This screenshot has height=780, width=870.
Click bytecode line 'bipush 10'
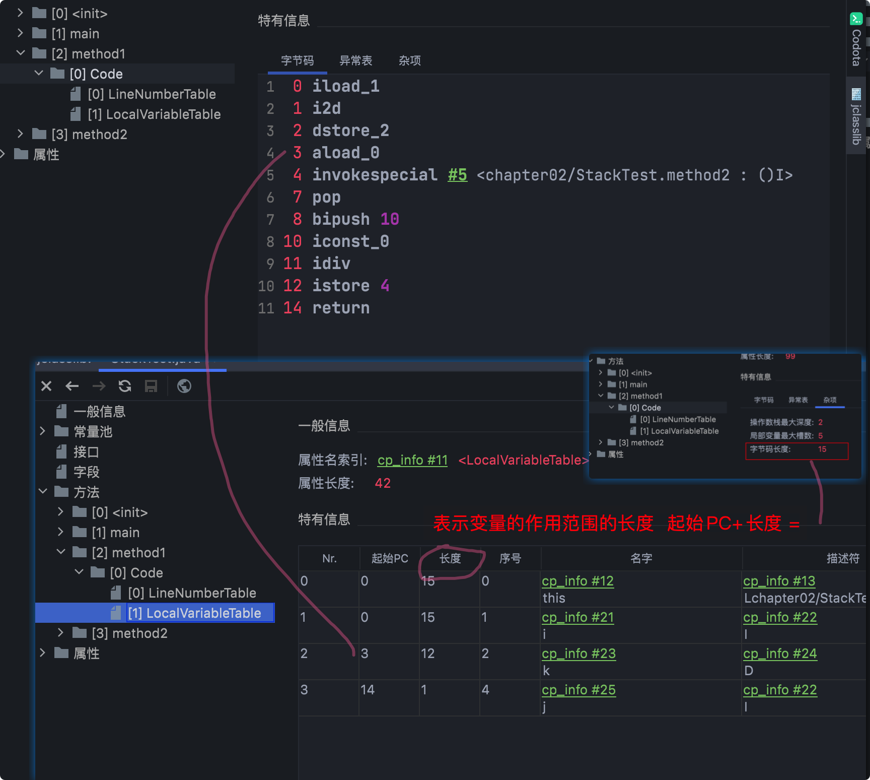[x=355, y=219]
